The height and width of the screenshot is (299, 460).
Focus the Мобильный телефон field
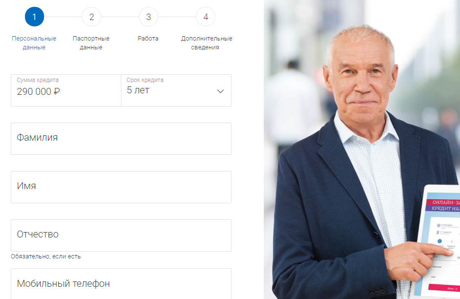[x=121, y=283]
